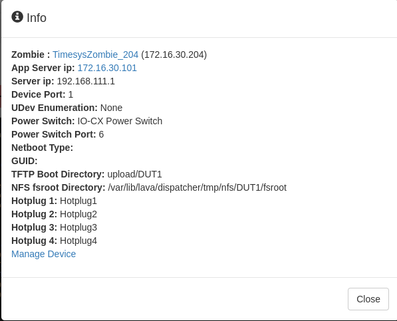Click the Netboot Type label
397x321 pixels.
pos(43,148)
